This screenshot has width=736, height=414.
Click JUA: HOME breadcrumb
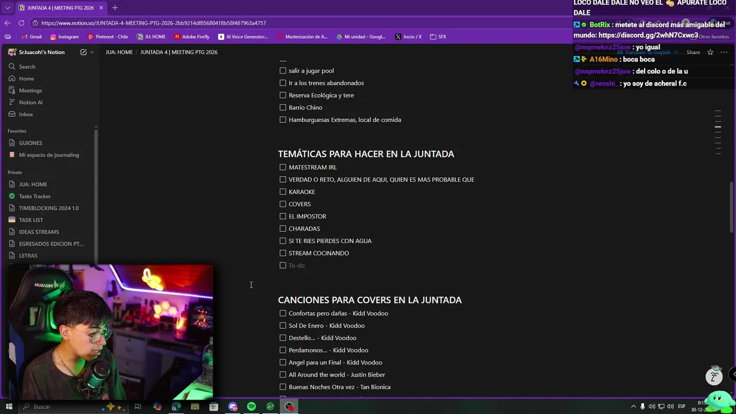tap(119, 52)
